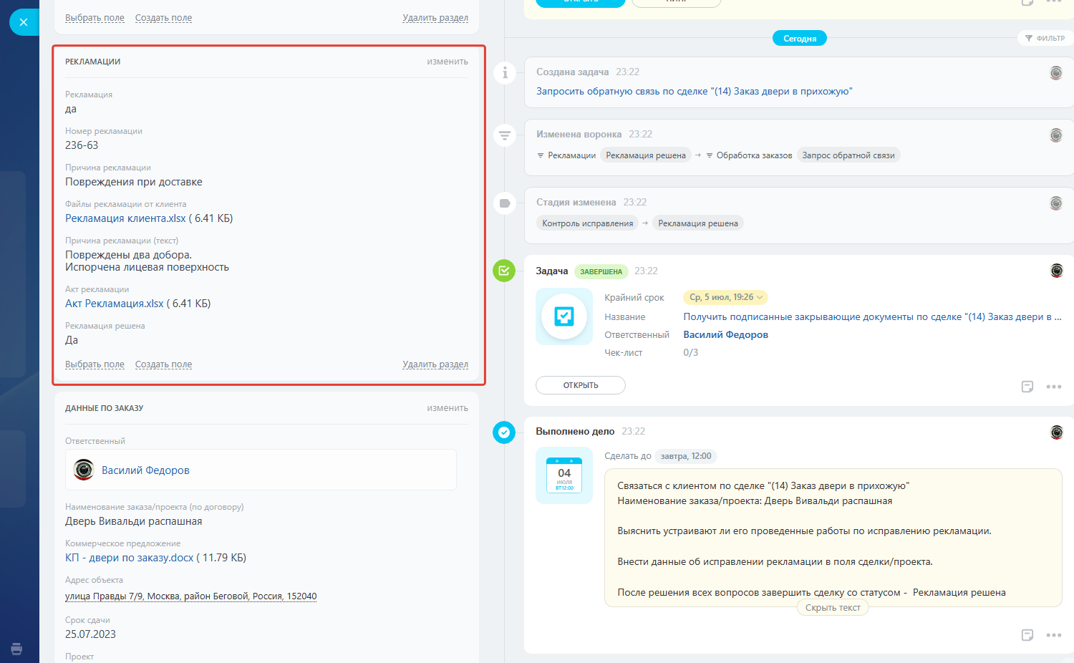Click the green checkmark icon beside Задача
Image resolution: width=1074 pixels, height=663 pixels.
coord(504,271)
